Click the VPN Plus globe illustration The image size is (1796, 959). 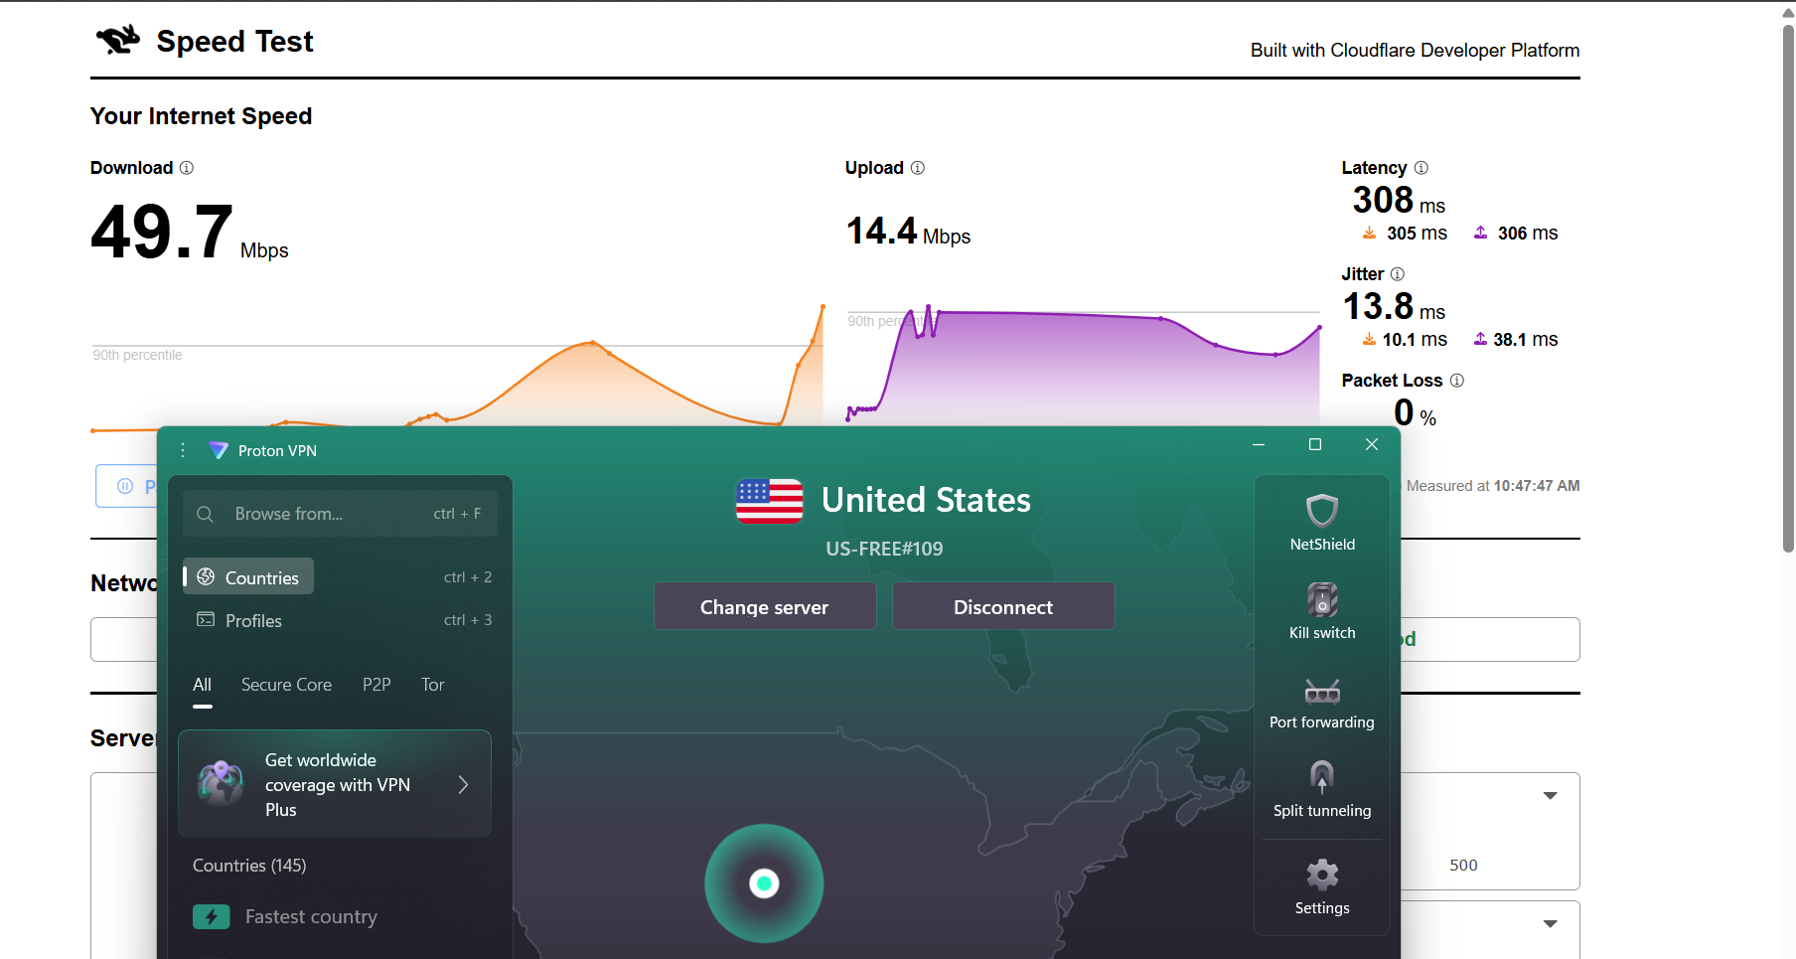(221, 783)
